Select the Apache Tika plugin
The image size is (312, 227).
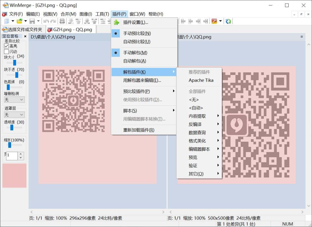(x=199, y=80)
